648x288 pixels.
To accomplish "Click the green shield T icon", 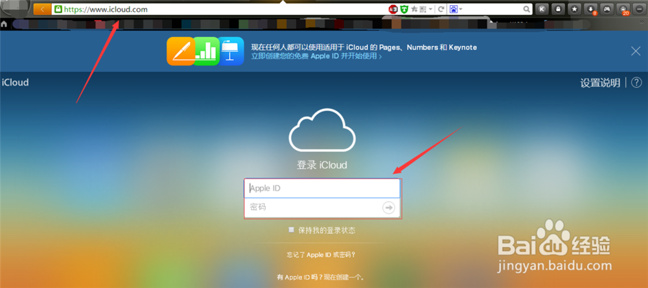I will pos(404,9).
